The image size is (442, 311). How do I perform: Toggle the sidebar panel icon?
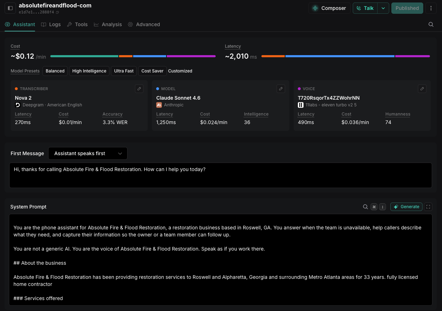[10, 8]
